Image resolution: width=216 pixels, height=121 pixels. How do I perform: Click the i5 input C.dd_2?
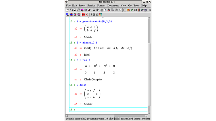[x=81, y=85]
